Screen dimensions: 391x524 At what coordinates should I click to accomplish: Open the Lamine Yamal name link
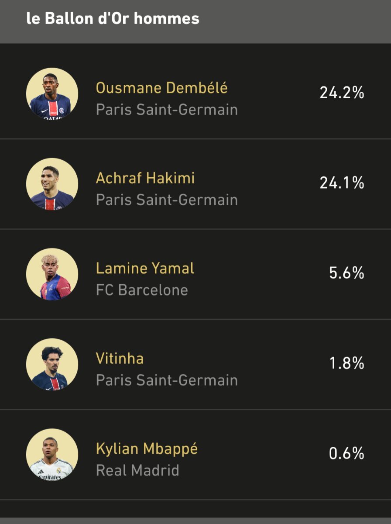(x=145, y=268)
